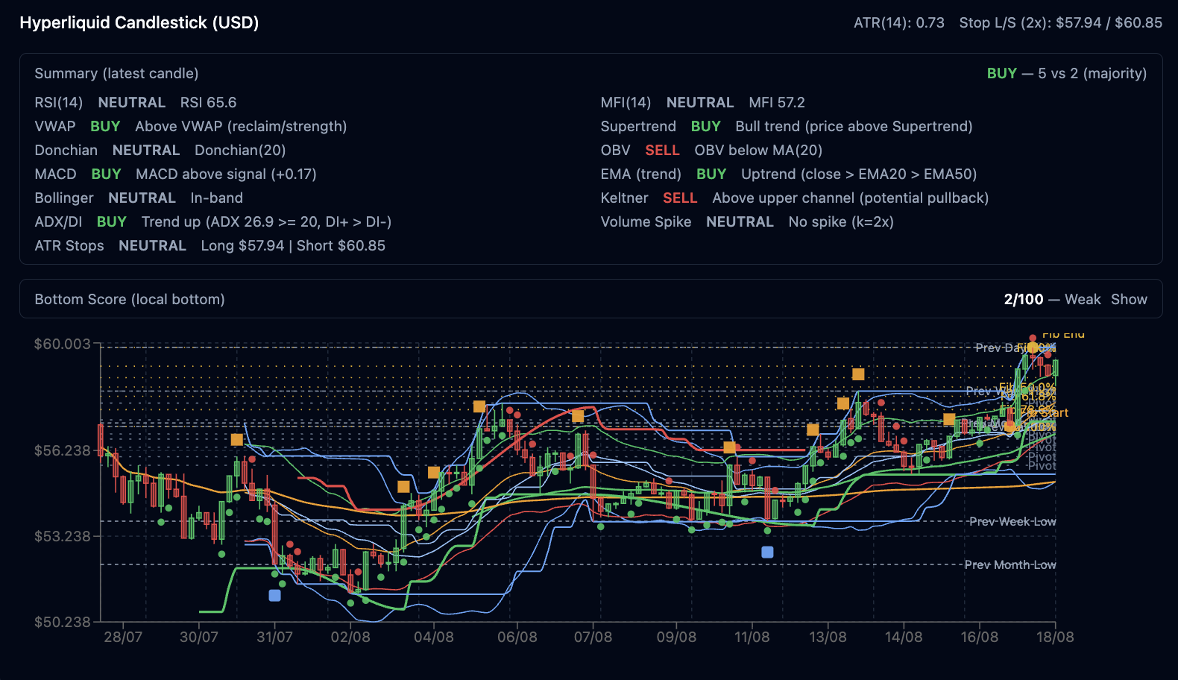Select the 11/08 date axis label
Screen dimensions: 1178x680
click(x=752, y=637)
